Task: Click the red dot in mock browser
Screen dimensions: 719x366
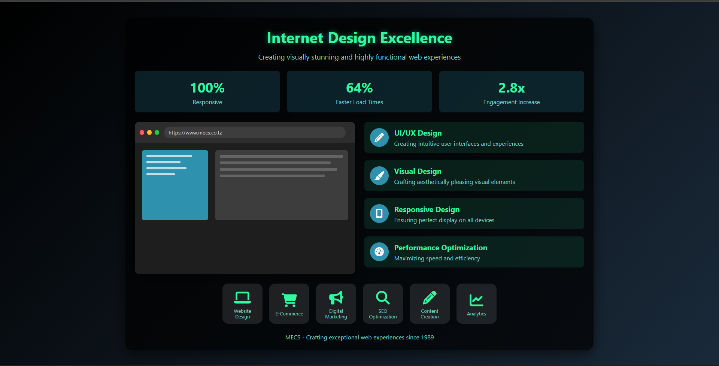Action: coord(142,133)
